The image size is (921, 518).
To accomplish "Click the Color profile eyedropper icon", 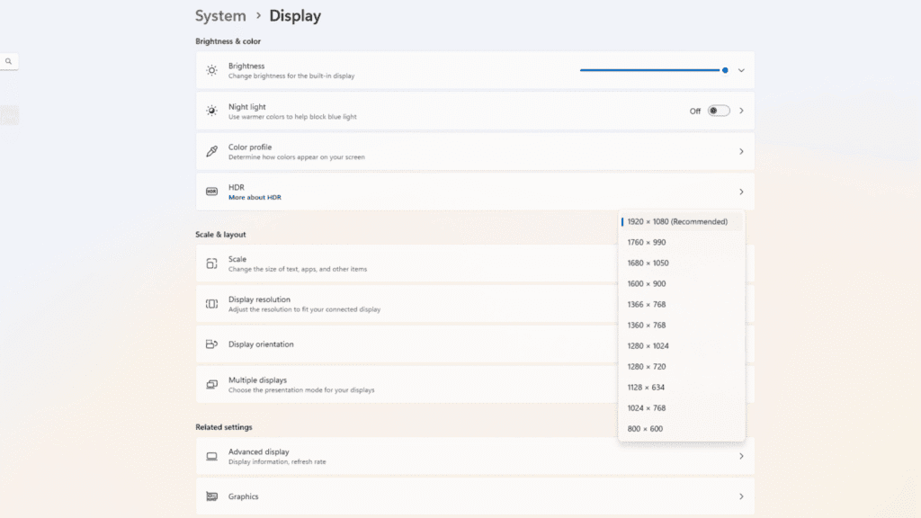I will [x=211, y=151].
